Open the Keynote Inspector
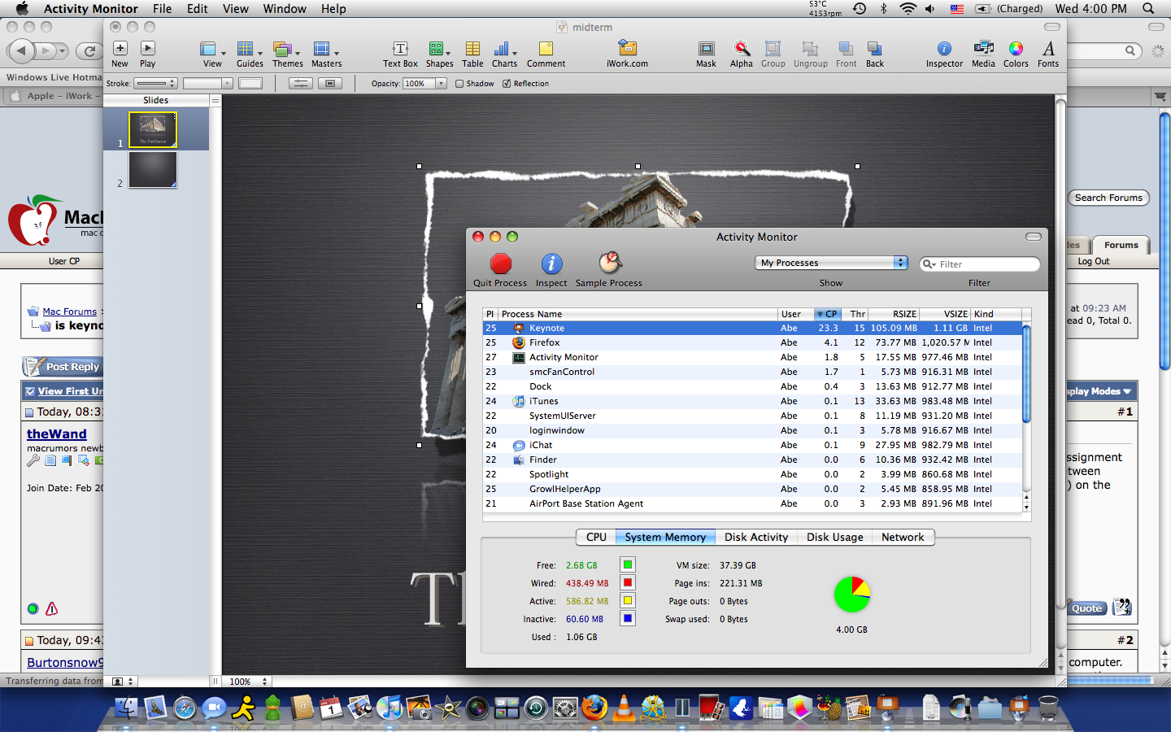1171x732 pixels. [944, 49]
